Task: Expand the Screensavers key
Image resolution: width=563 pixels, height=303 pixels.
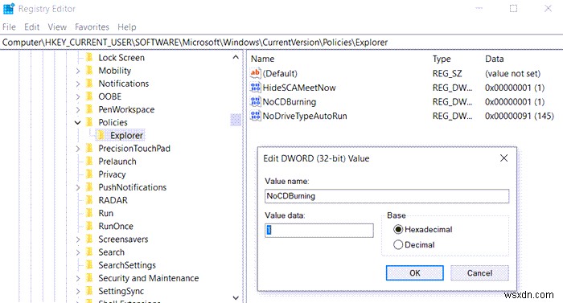Action: pos(78,240)
